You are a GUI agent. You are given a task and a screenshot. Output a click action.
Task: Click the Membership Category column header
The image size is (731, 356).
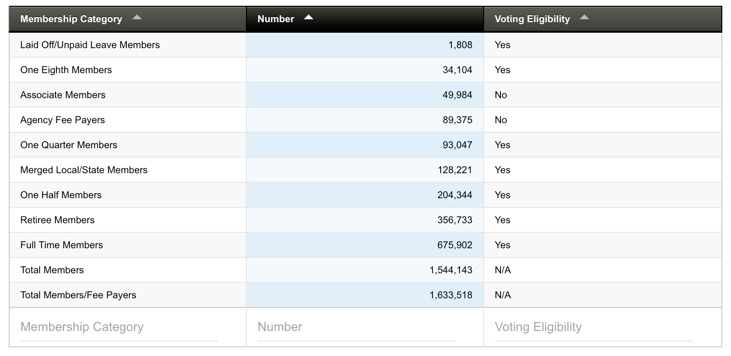[71, 19]
